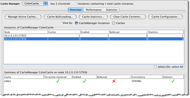Image resolution: width=190 pixels, height=98 pixels.
Task: Select Caches radio button
Action: [114, 23]
